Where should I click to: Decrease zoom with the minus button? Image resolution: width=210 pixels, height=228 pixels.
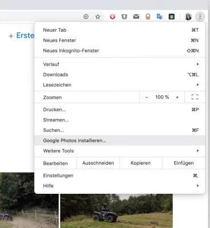[147, 97]
